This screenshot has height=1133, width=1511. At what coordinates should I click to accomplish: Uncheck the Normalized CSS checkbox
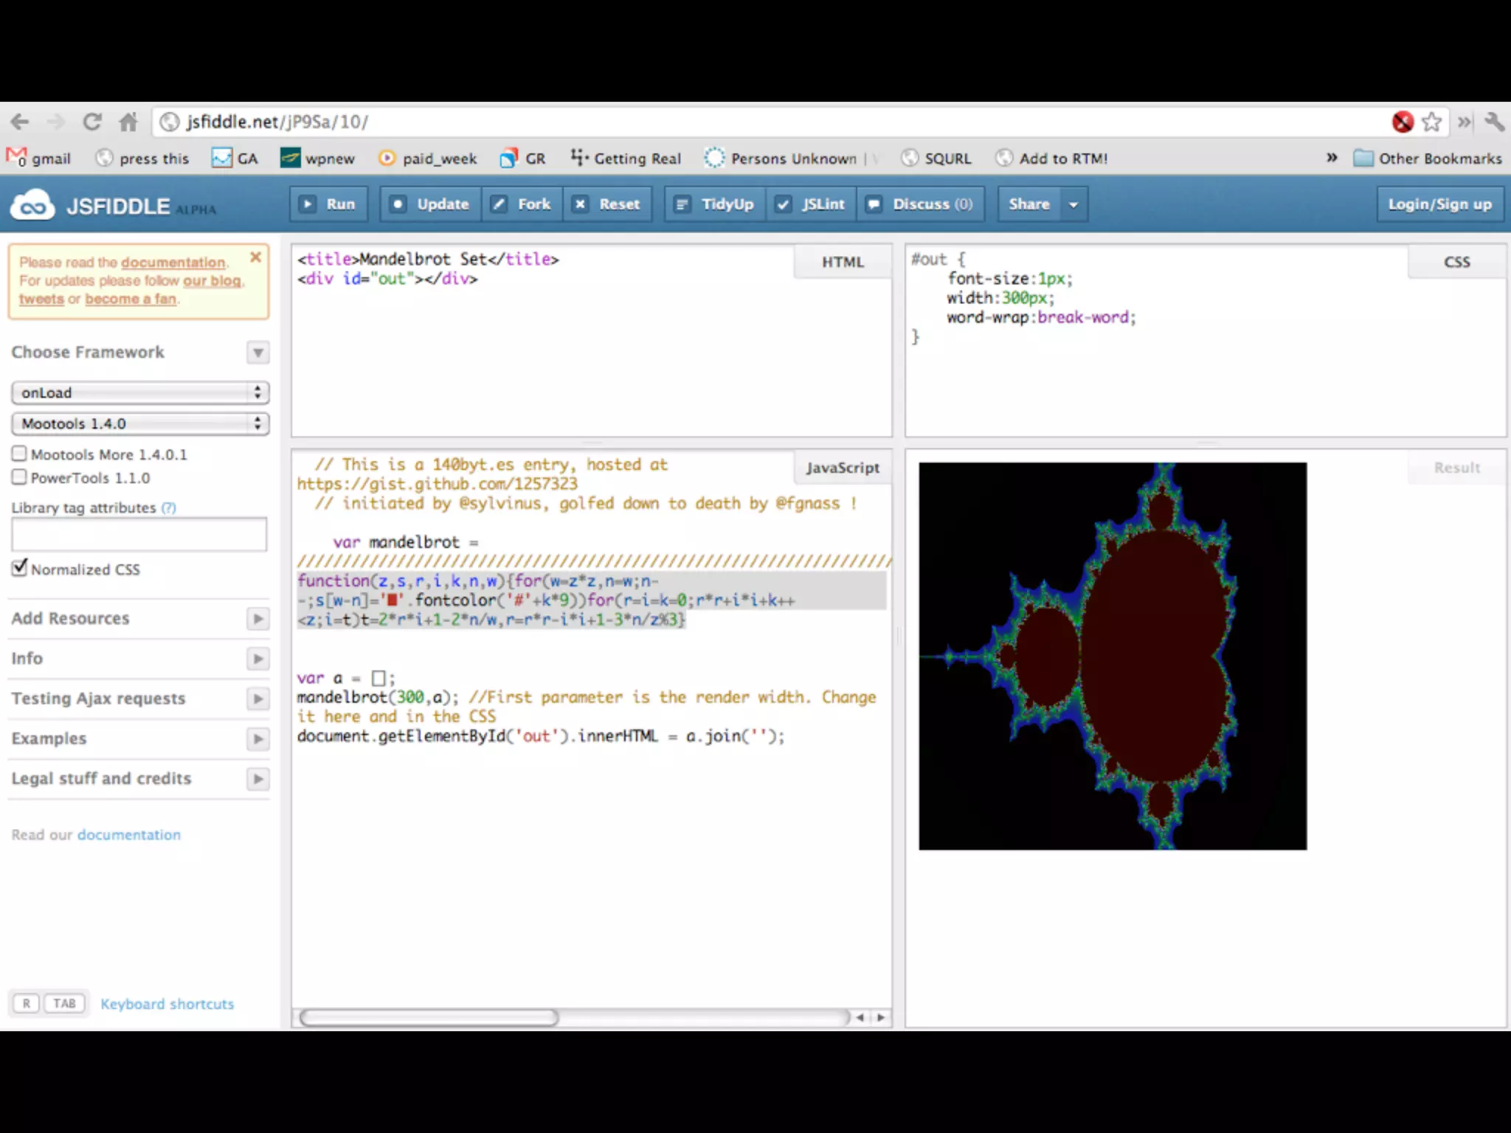(19, 568)
